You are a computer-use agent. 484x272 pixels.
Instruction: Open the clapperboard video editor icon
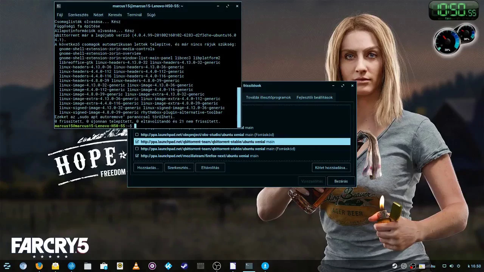point(200,266)
